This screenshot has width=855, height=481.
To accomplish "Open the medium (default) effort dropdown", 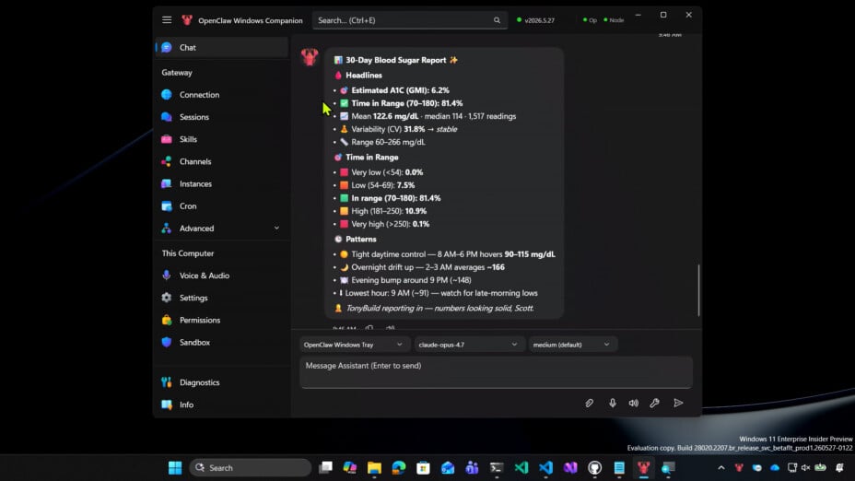I will click(571, 345).
